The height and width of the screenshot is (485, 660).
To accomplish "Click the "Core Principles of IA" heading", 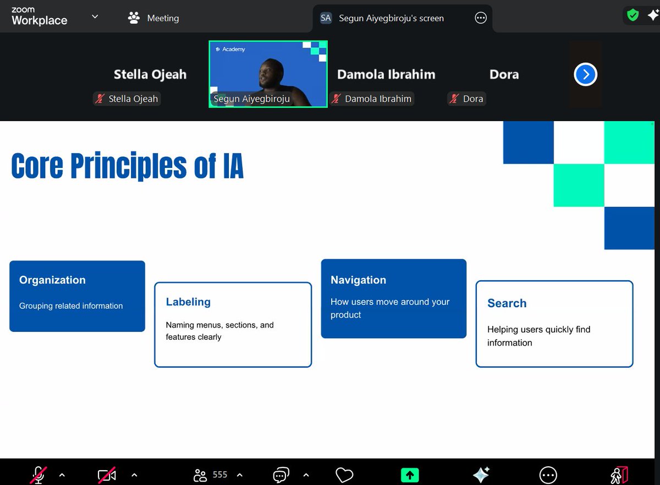I will point(127,166).
